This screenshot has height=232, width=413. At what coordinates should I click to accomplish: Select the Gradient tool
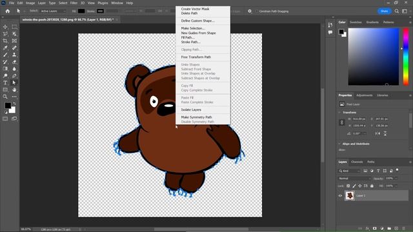pyautogui.click(x=5, y=69)
